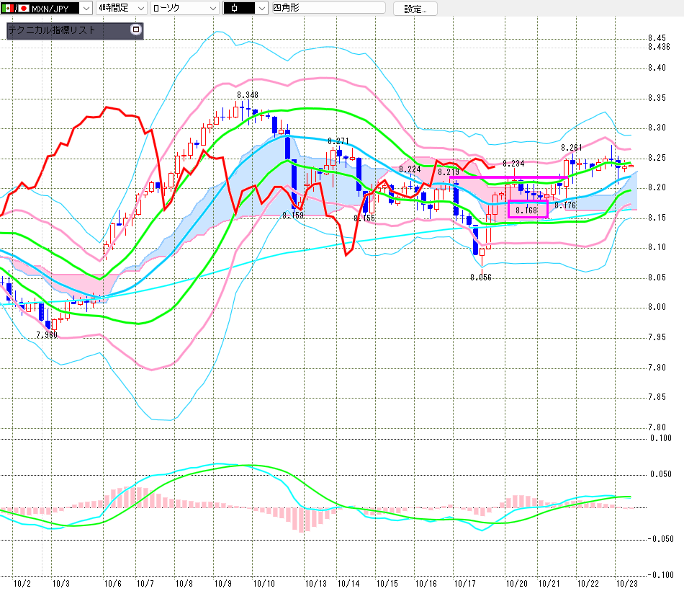Click the 8.436 current price marker on the price axis
This screenshot has width=684, height=591.
659,47
